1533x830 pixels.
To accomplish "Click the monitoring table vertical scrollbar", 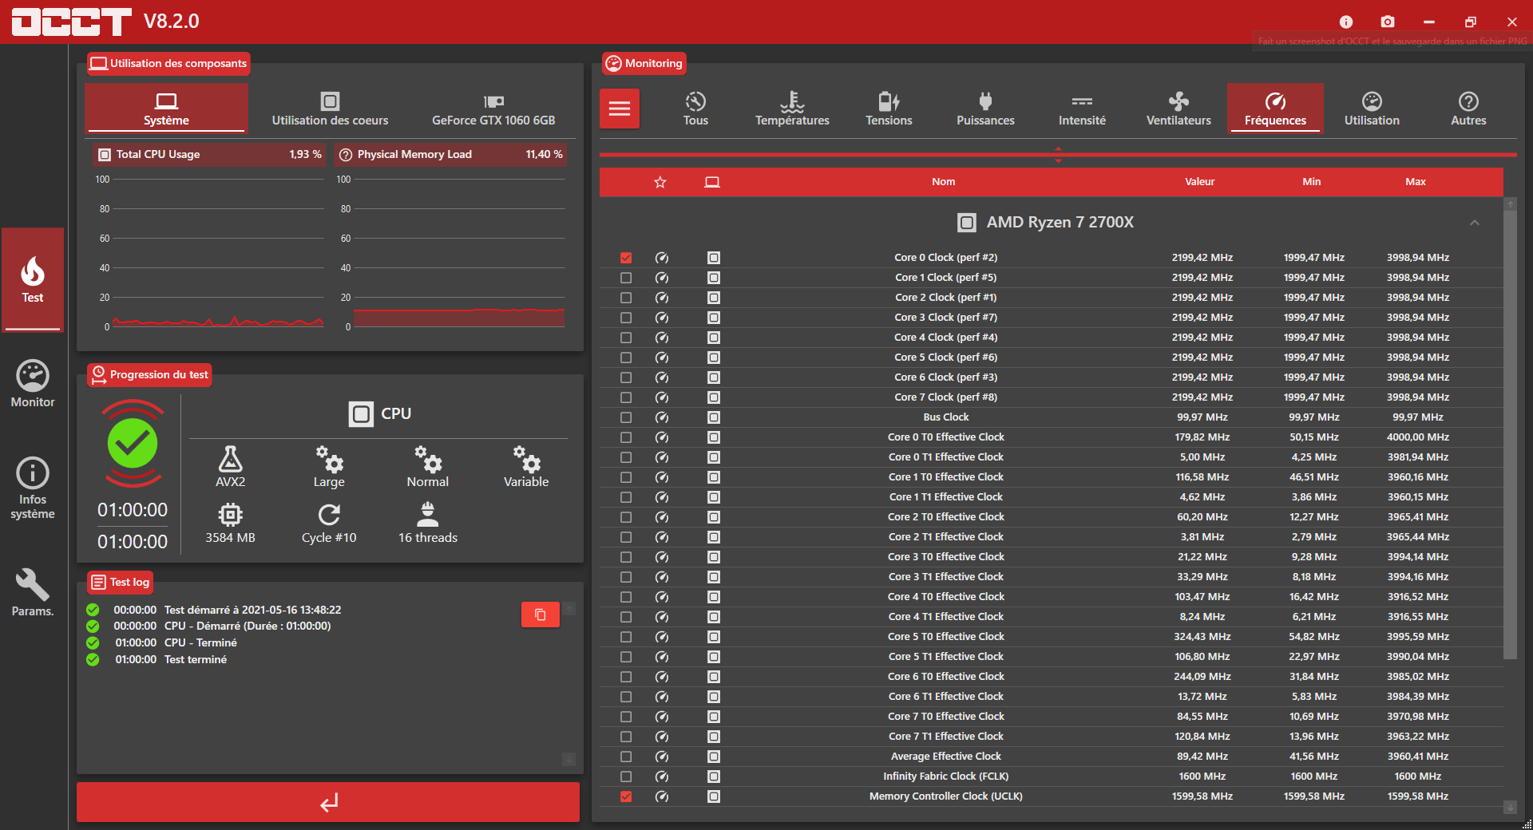I will (x=1510, y=435).
